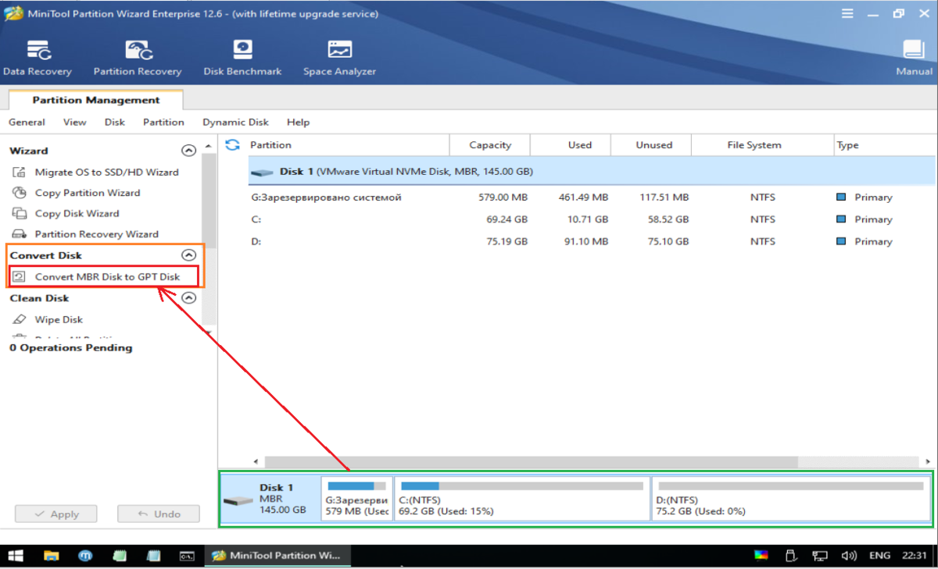
Task: Select the Partition Management tab
Action: [x=96, y=100]
